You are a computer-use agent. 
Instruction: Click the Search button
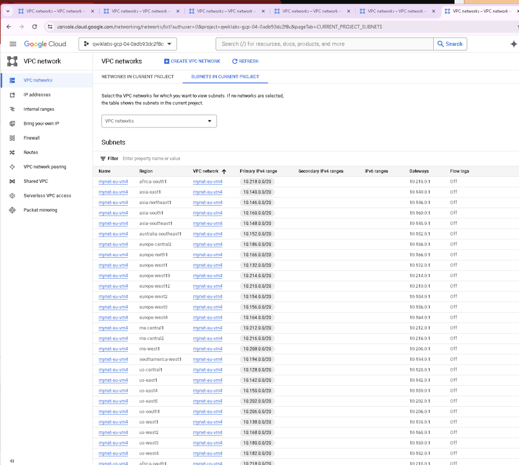tap(450, 44)
